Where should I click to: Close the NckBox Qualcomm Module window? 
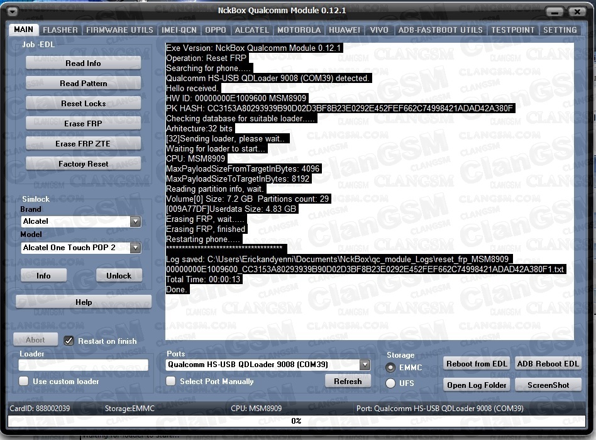pos(577,12)
